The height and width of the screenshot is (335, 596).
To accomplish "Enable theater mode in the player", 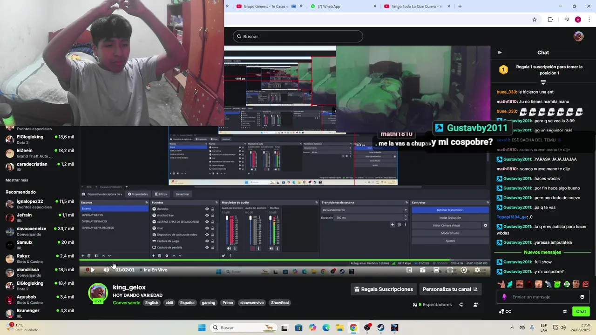I will [x=436, y=270].
